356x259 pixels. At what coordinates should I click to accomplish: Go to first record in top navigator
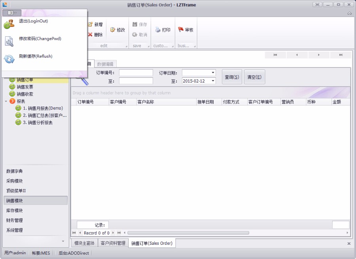click(x=275, y=55)
